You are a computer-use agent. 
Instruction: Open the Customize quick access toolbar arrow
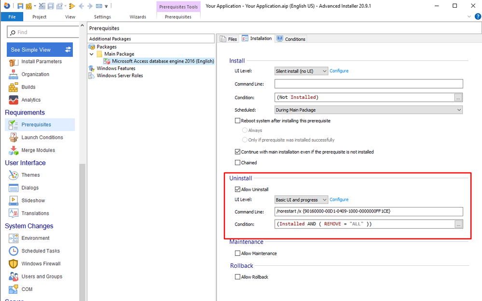(106, 6)
